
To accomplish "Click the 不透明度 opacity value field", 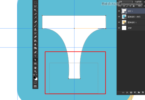I will (144, 2).
